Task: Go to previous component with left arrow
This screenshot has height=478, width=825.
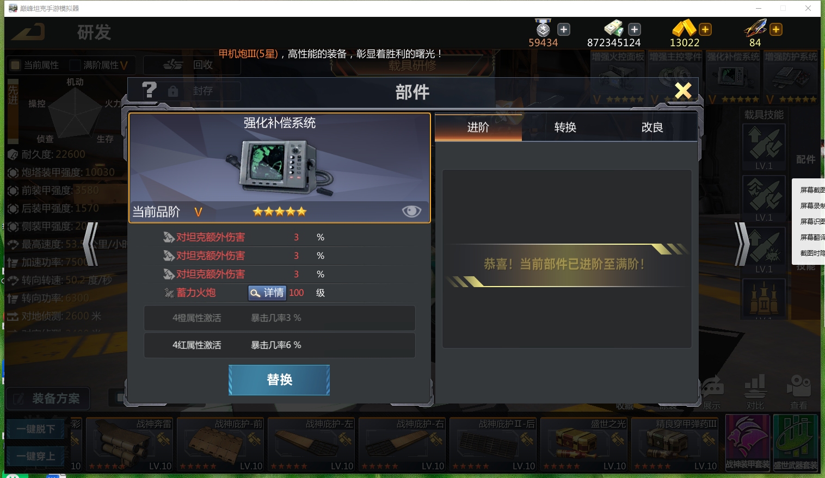Action: click(91, 244)
